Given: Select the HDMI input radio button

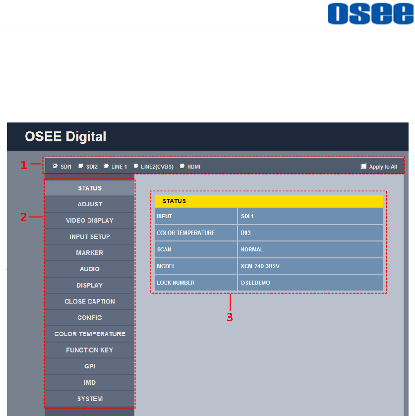Looking at the screenshot, I should click(x=182, y=166).
